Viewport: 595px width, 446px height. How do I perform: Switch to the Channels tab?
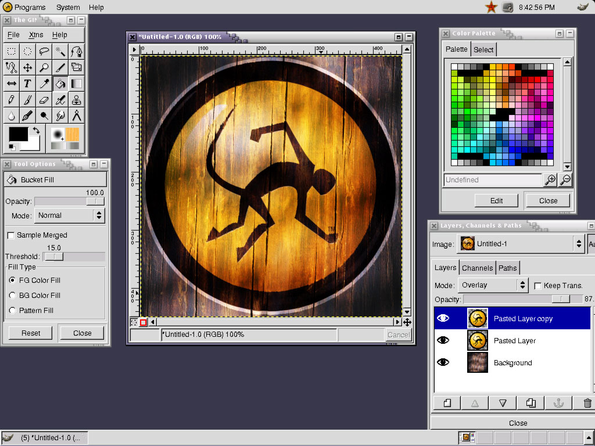(x=477, y=268)
